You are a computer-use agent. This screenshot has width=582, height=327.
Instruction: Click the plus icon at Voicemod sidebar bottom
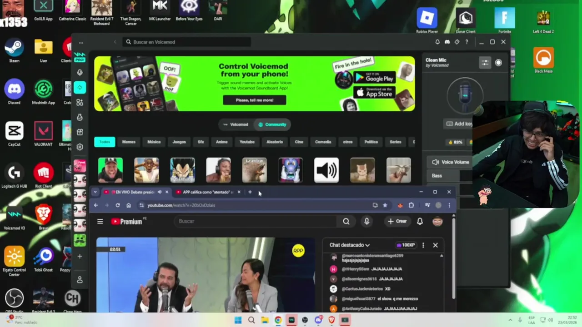[80, 256]
